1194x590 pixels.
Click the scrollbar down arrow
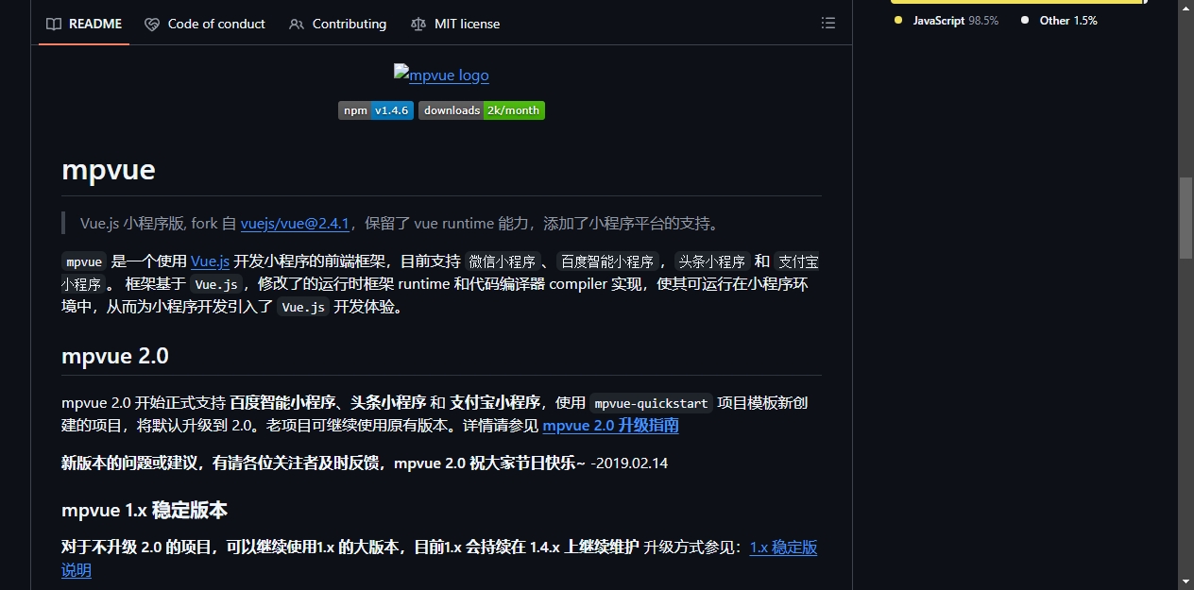point(1185,581)
